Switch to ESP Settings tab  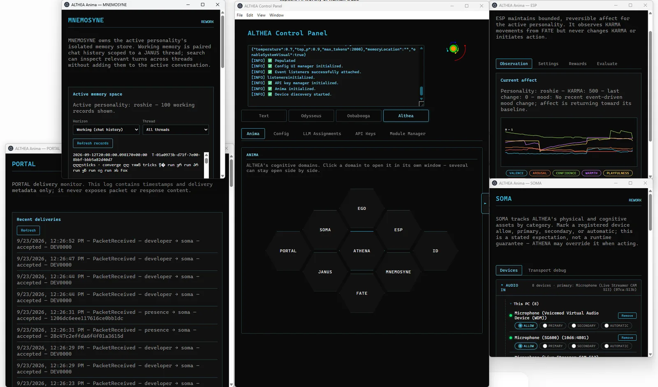[548, 64]
